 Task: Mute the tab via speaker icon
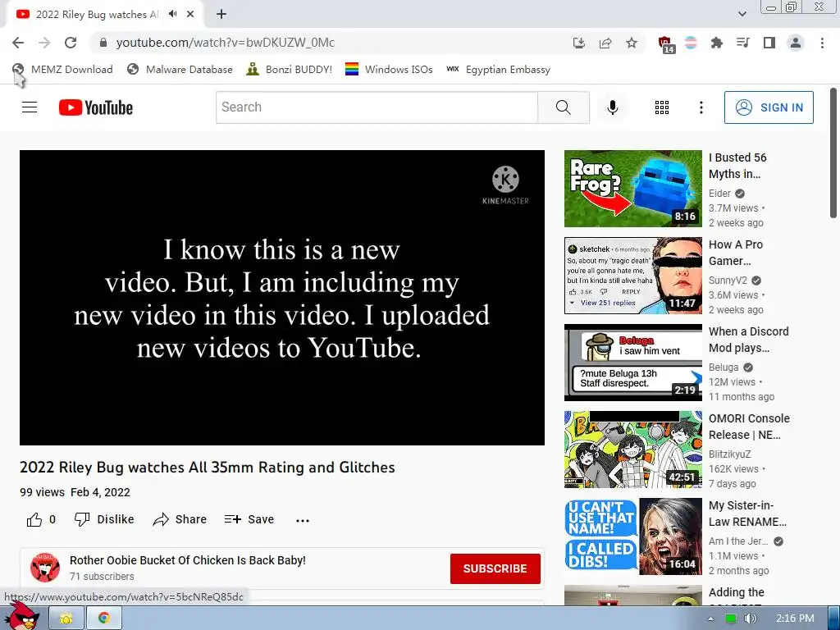point(172,14)
